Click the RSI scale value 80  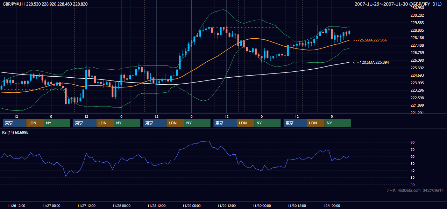click(413, 142)
